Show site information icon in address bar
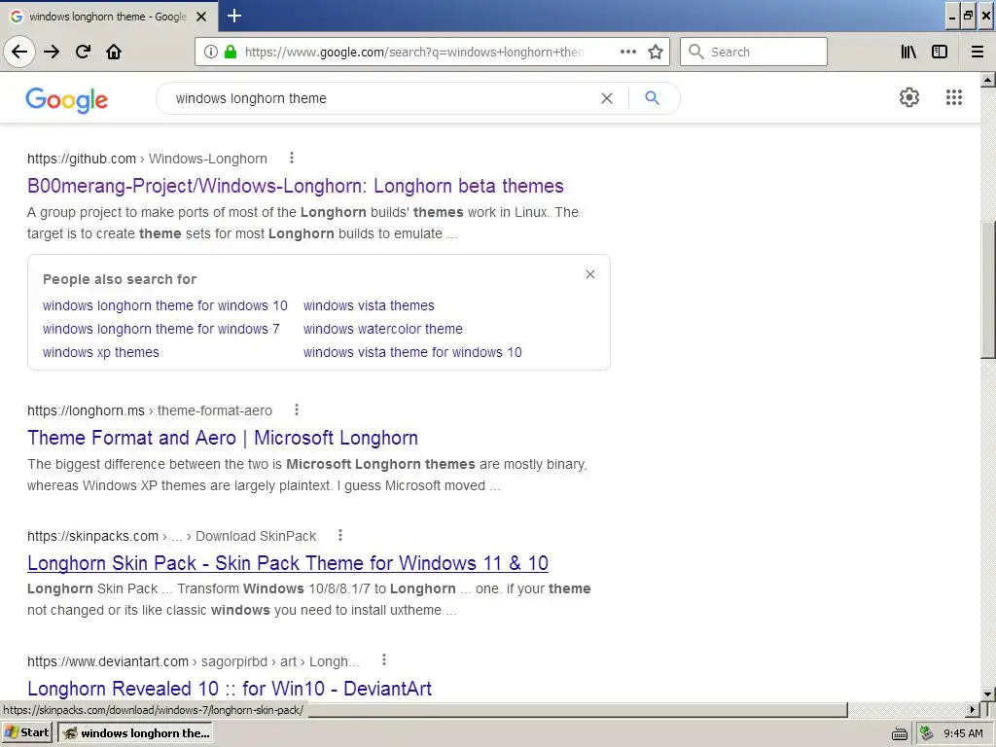Viewport: 996px width, 747px height. click(211, 53)
